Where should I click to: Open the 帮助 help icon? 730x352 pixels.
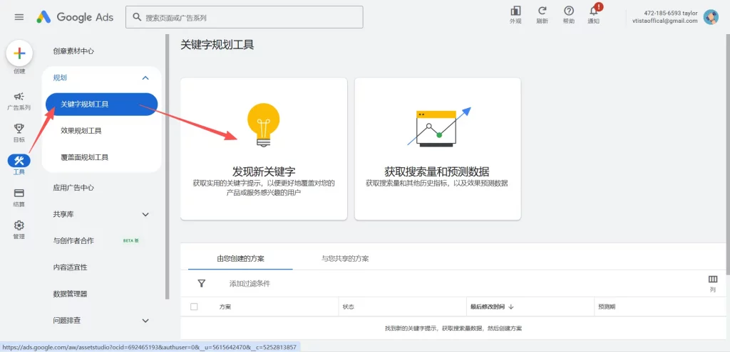pyautogui.click(x=568, y=11)
